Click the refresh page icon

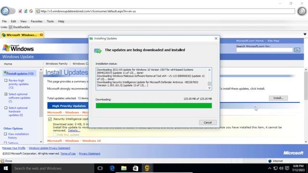tap(26, 11)
